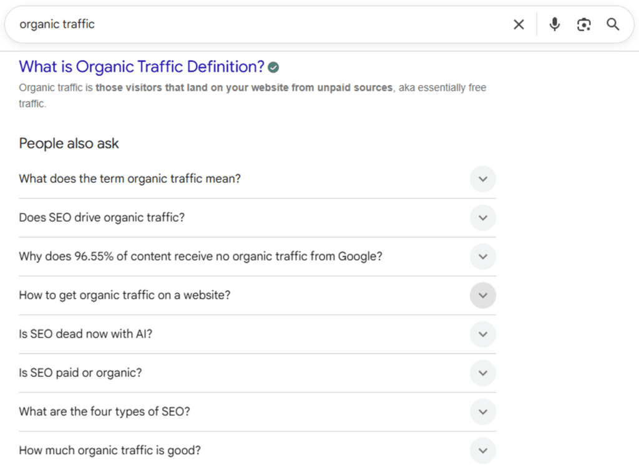The image size is (639, 473).
Task: Click question text 'How to get organic traffic on a website?'
Action: [x=124, y=295]
